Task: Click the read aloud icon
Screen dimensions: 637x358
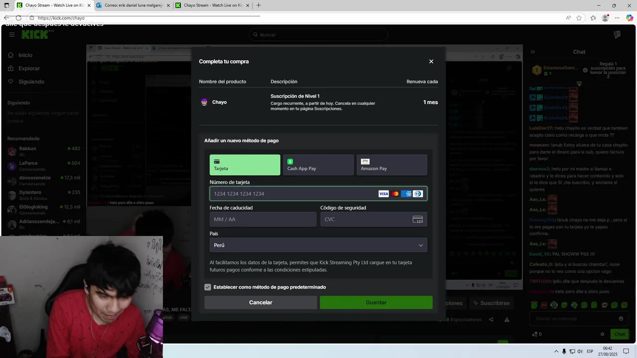Action: coord(568,18)
